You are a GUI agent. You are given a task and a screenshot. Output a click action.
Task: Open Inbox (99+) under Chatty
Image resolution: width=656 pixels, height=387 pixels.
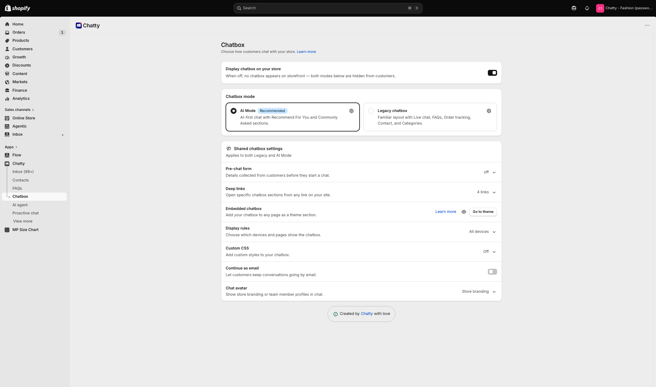click(23, 172)
